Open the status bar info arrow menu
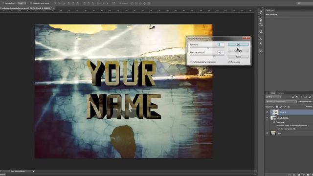This screenshot has height=176, width=313. pos(33,171)
